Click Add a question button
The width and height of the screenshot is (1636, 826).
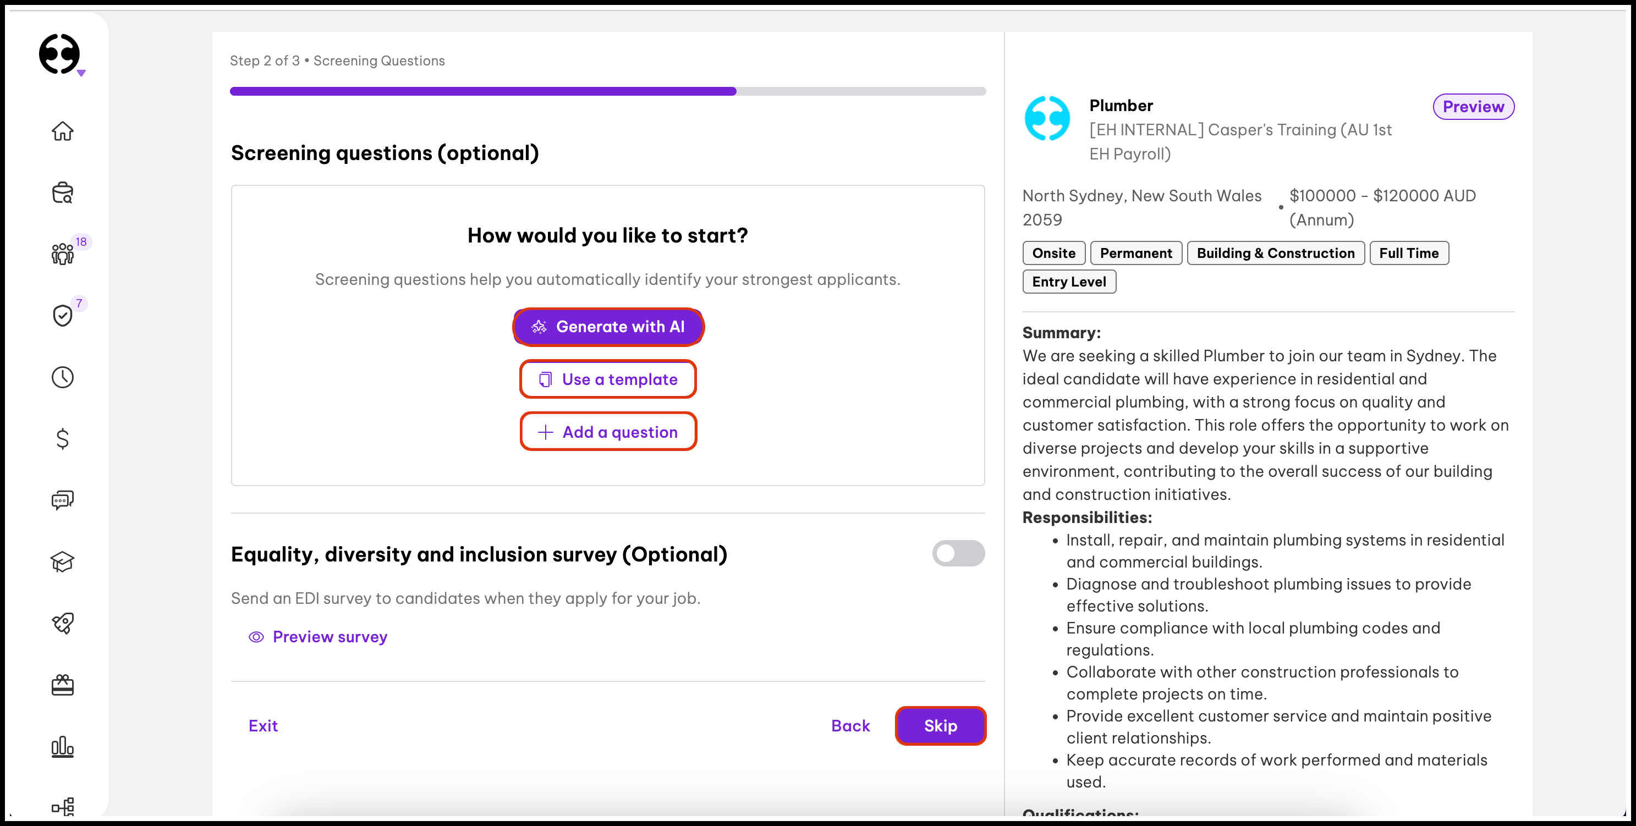608,432
